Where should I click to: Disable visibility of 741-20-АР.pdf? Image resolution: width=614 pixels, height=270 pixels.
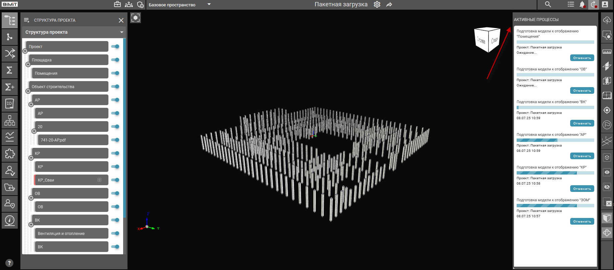point(115,140)
